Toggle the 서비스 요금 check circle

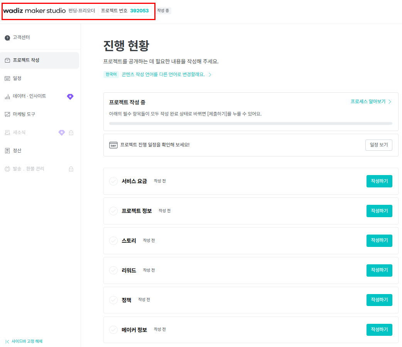pyautogui.click(x=113, y=181)
